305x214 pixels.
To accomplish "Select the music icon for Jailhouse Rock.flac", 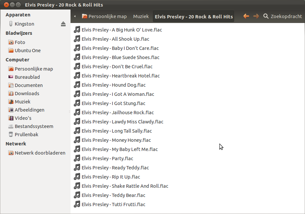I will pyautogui.click(x=77, y=113).
